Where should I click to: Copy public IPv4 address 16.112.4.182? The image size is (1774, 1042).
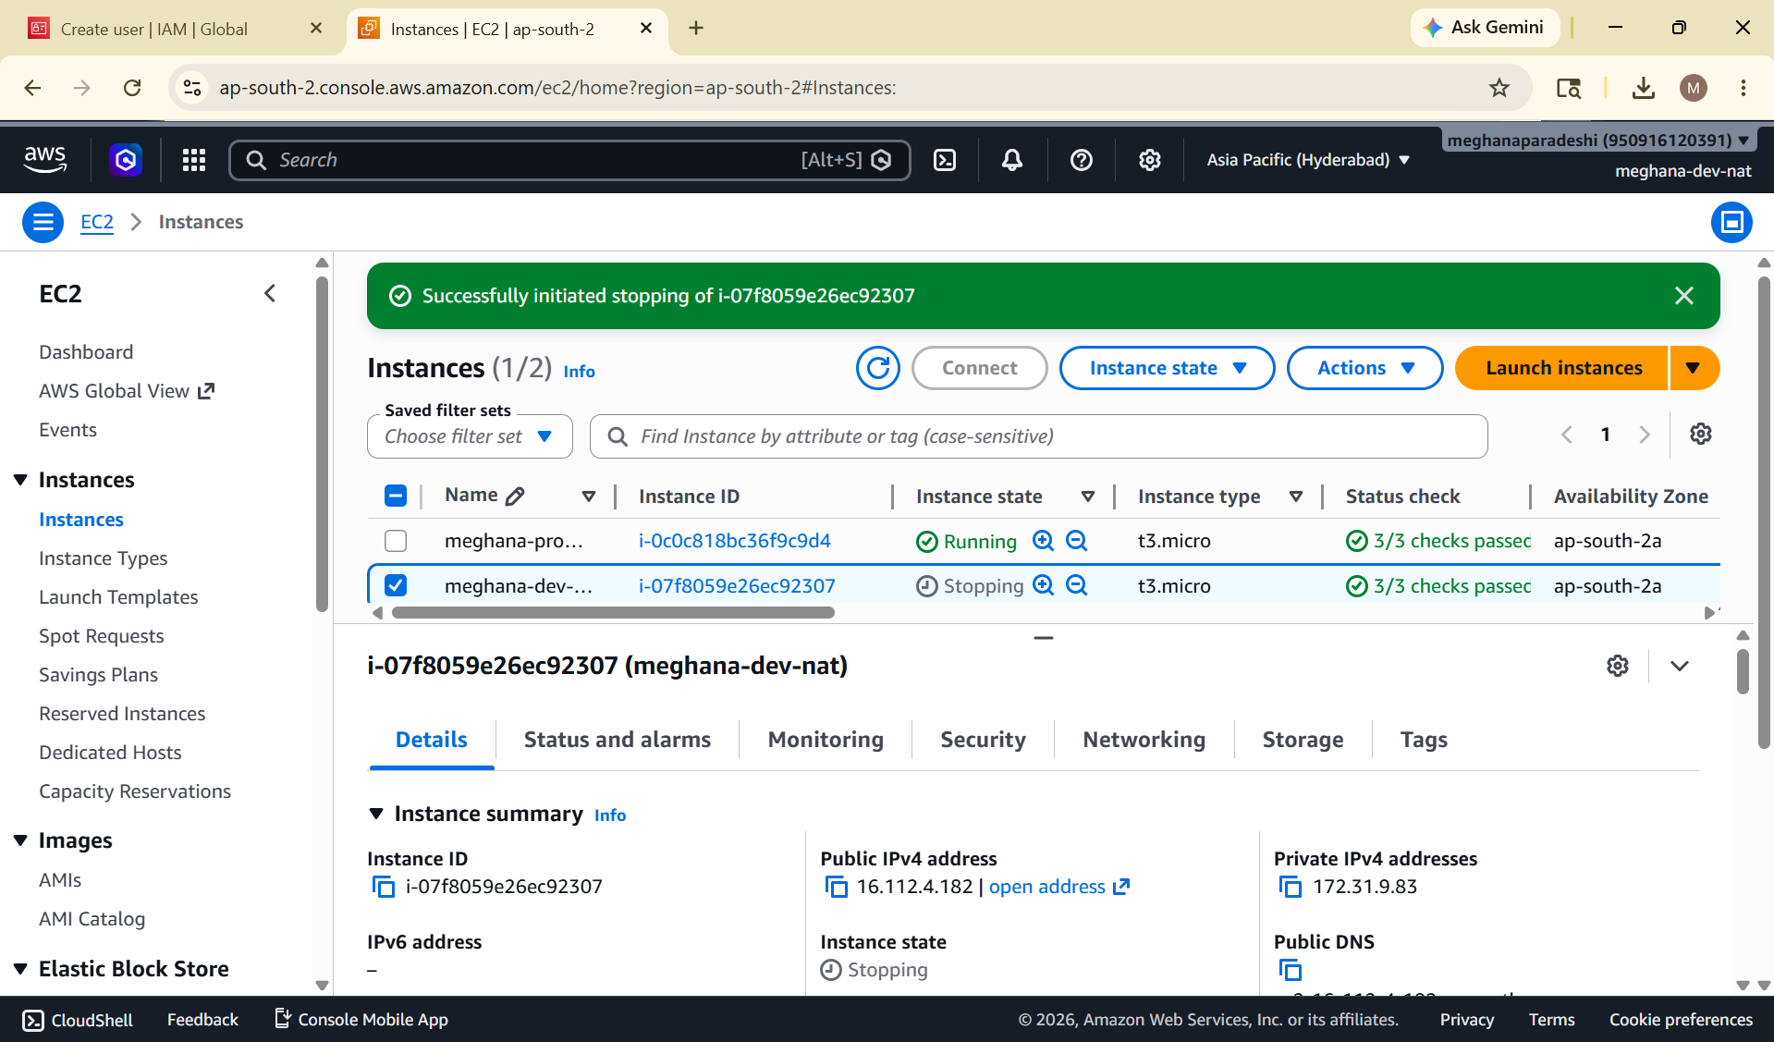(836, 887)
